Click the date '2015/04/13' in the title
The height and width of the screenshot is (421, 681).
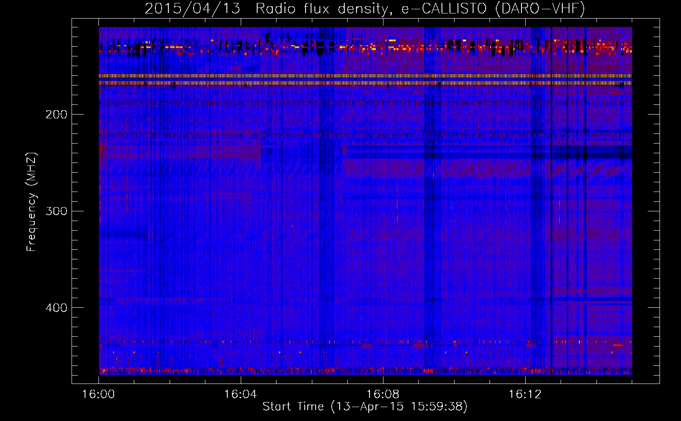[x=192, y=8]
